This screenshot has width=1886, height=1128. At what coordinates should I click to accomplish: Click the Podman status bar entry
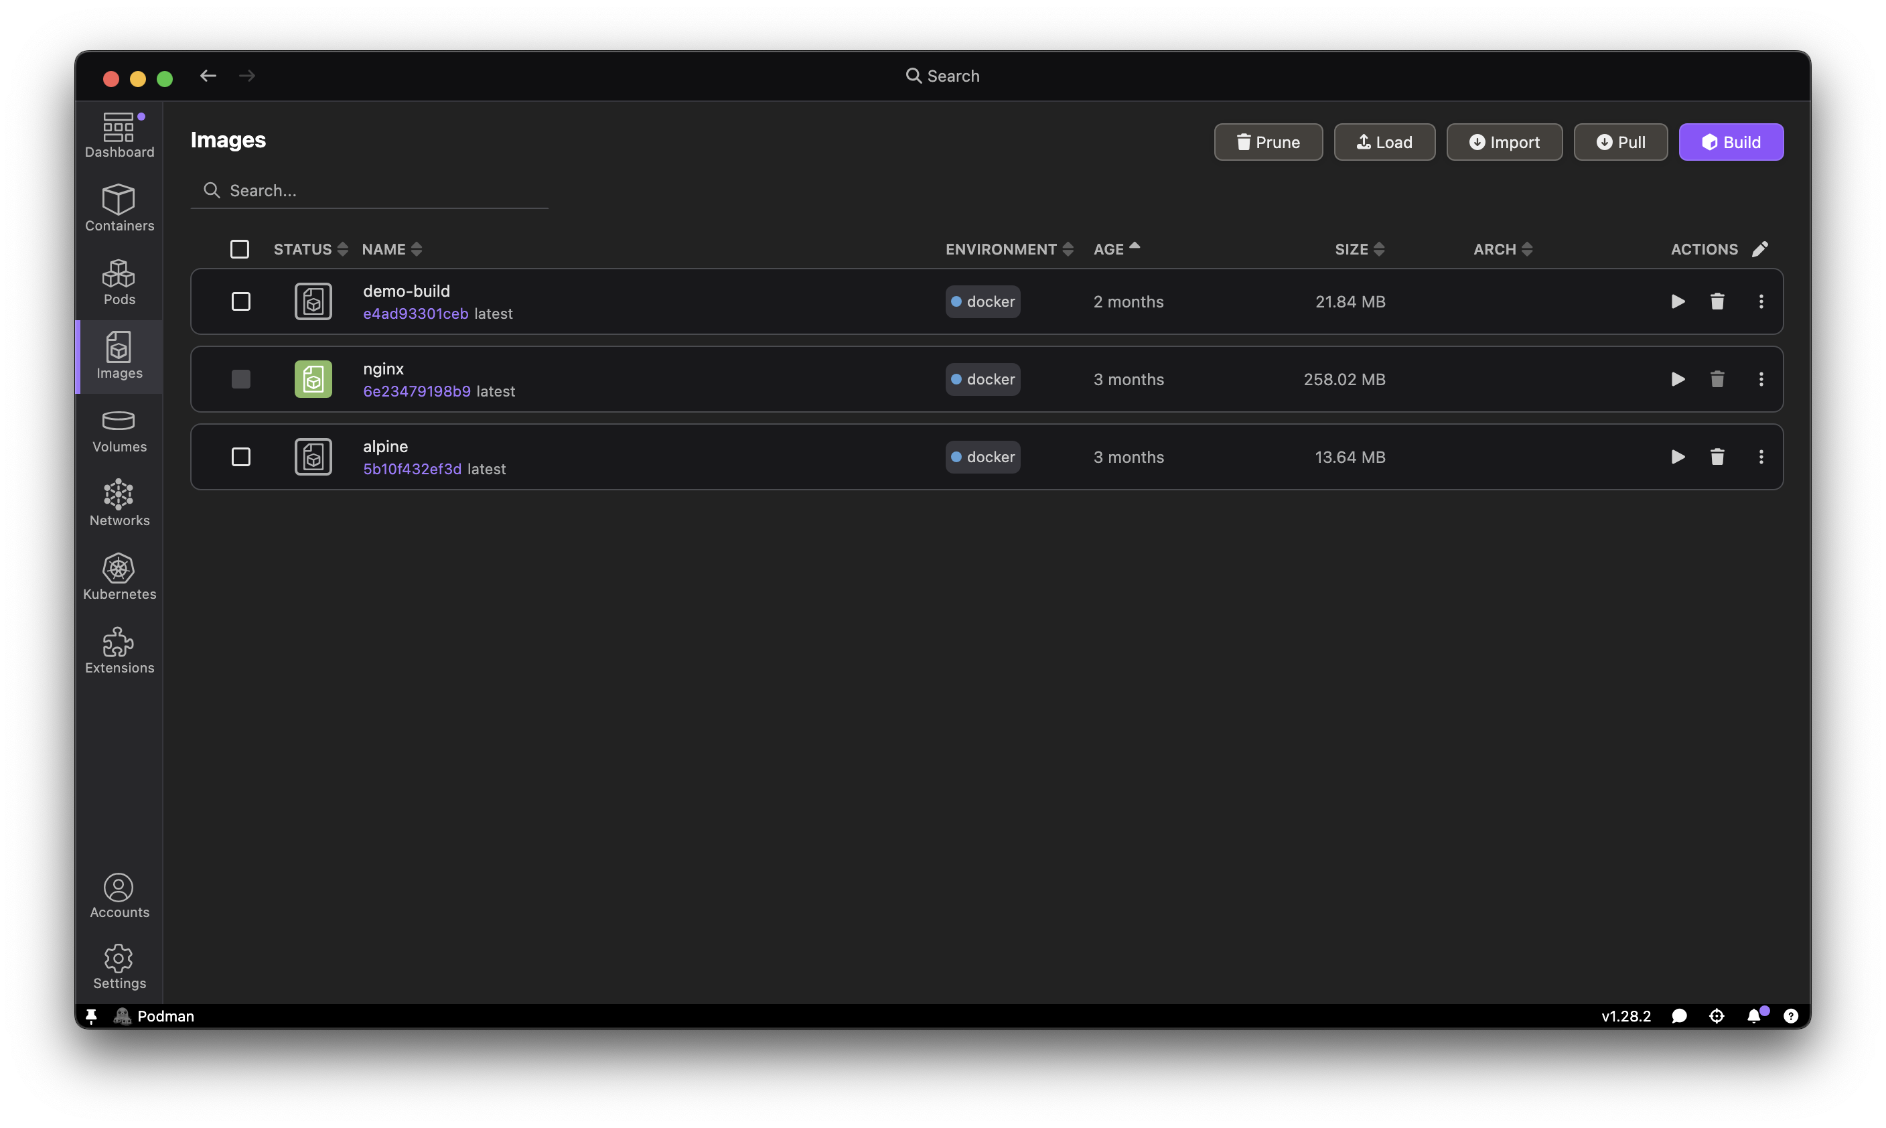click(154, 1015)
